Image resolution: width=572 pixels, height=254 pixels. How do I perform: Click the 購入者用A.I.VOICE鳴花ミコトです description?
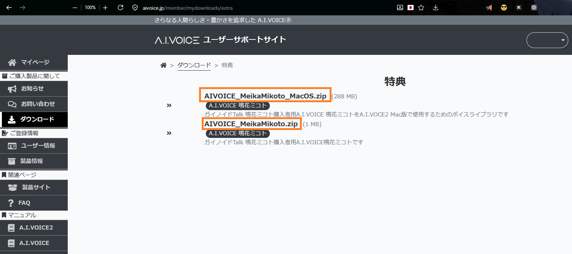point(284,142)
